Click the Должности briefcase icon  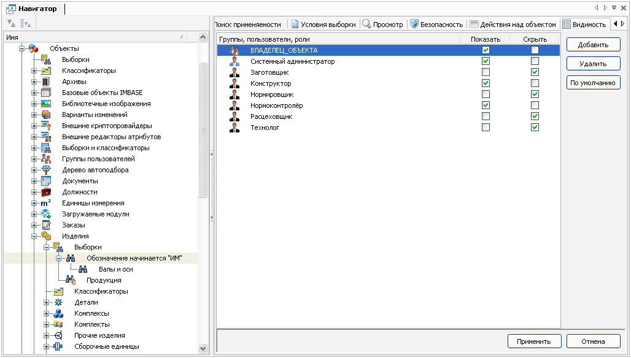tap(46, 192)
